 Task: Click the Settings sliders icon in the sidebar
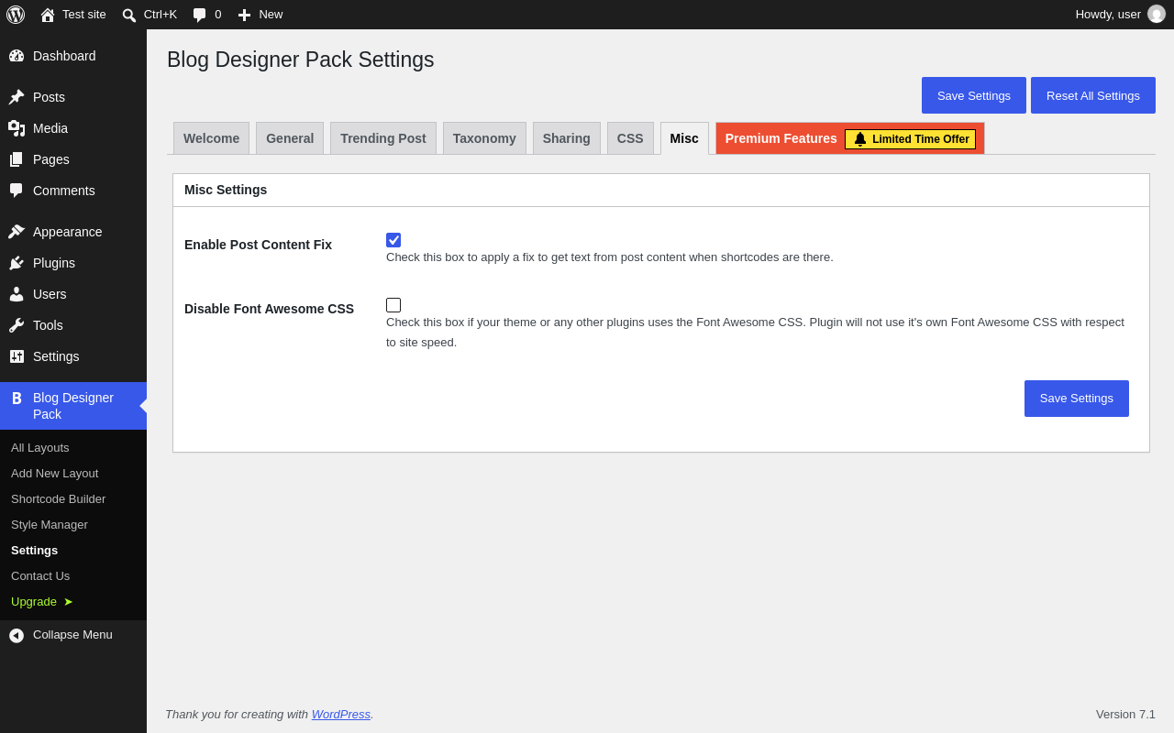coord(17,356)
